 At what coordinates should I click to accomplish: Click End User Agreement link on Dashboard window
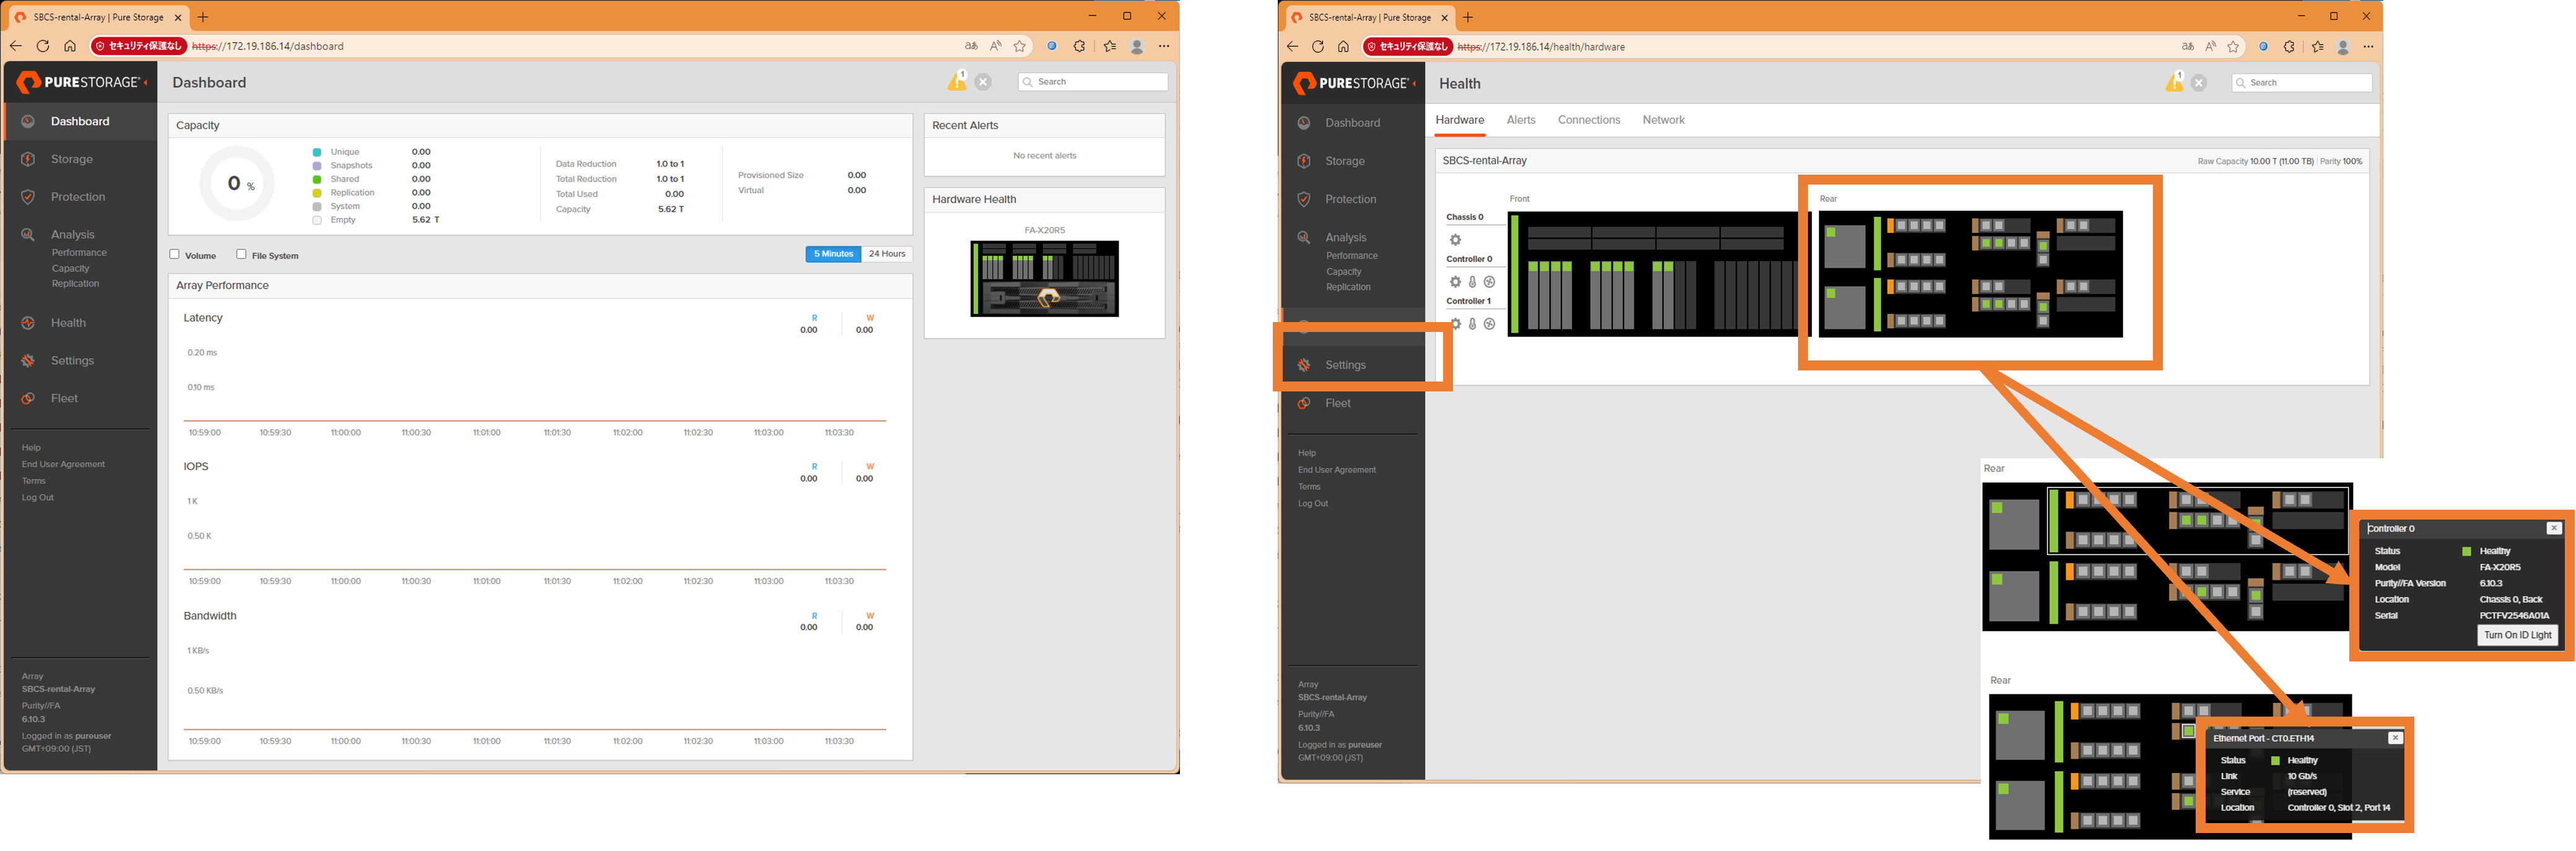[63, 464]
